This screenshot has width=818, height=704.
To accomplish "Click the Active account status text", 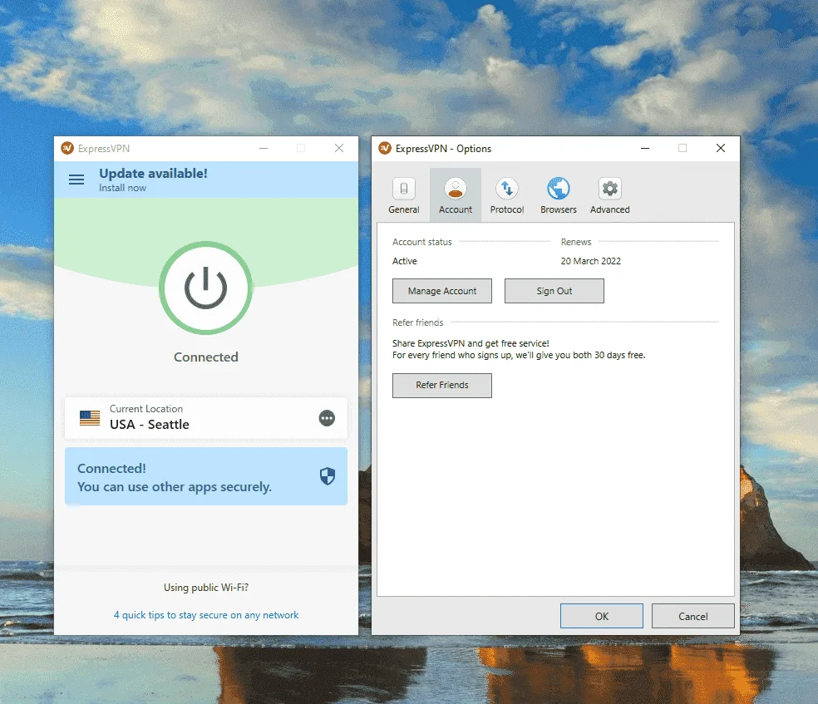I will pos(404,261).
